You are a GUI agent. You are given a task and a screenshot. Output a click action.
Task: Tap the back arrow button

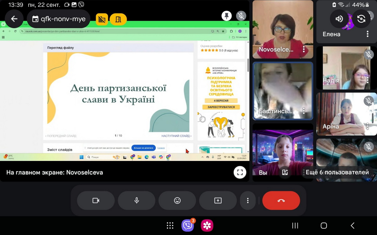click(x=14, y=19)
